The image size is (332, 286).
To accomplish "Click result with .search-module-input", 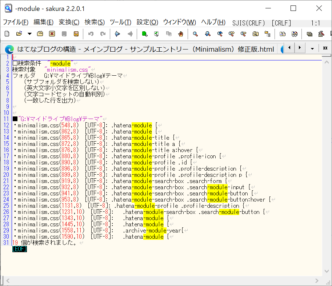I will tap(133, 187).
